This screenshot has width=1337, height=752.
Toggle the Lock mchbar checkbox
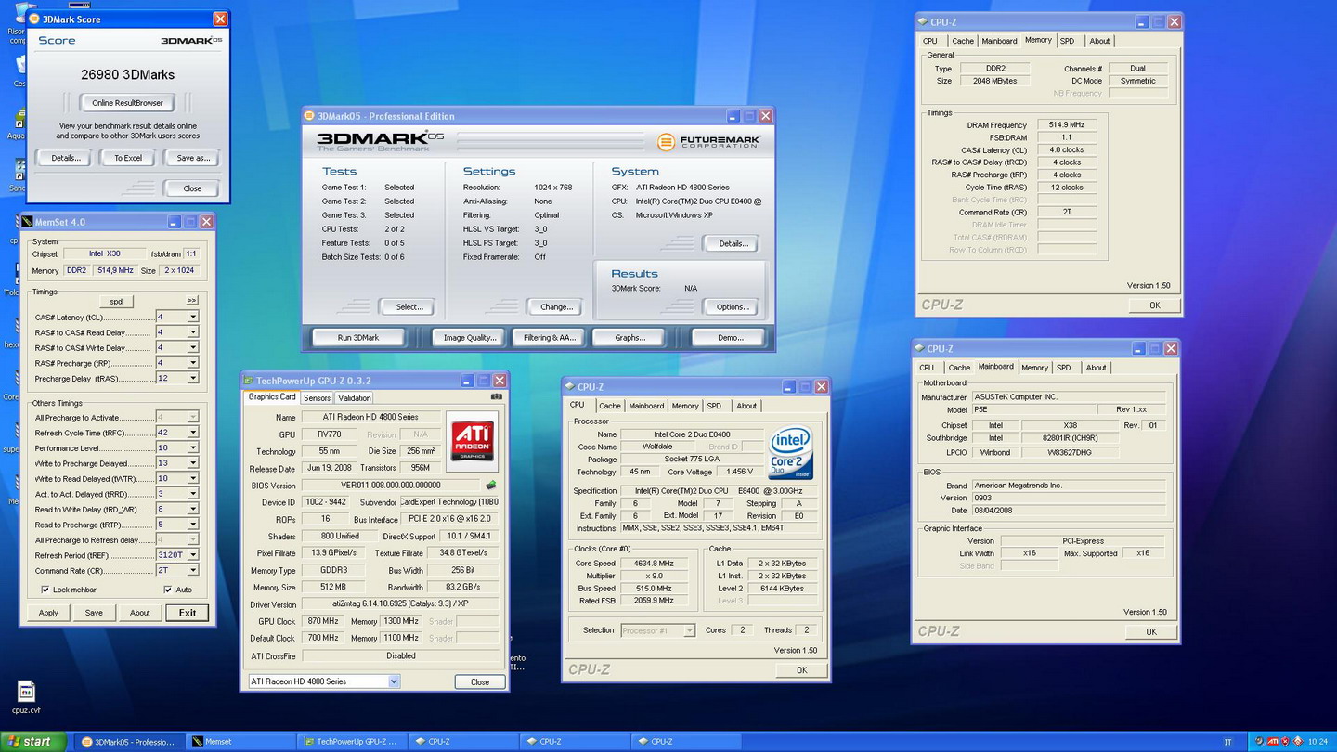45,590
